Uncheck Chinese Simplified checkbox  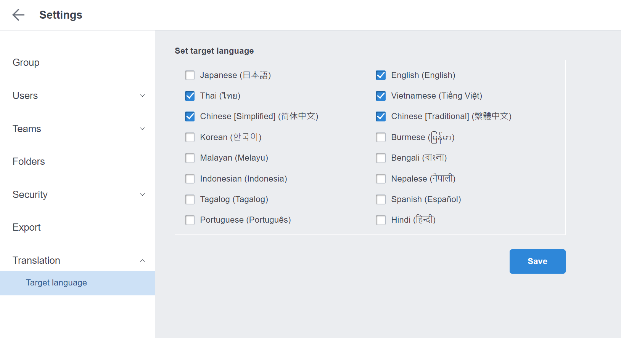[190, 116]
